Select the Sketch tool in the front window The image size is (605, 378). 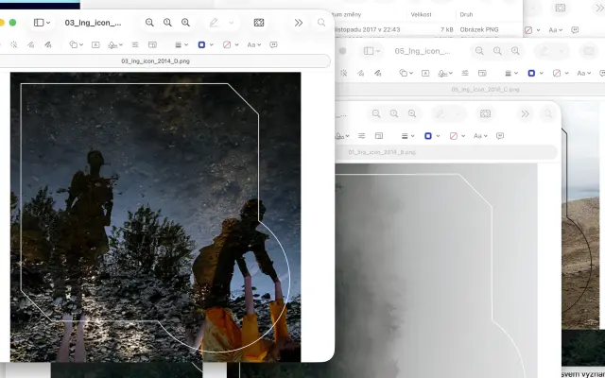coord(31,44)
